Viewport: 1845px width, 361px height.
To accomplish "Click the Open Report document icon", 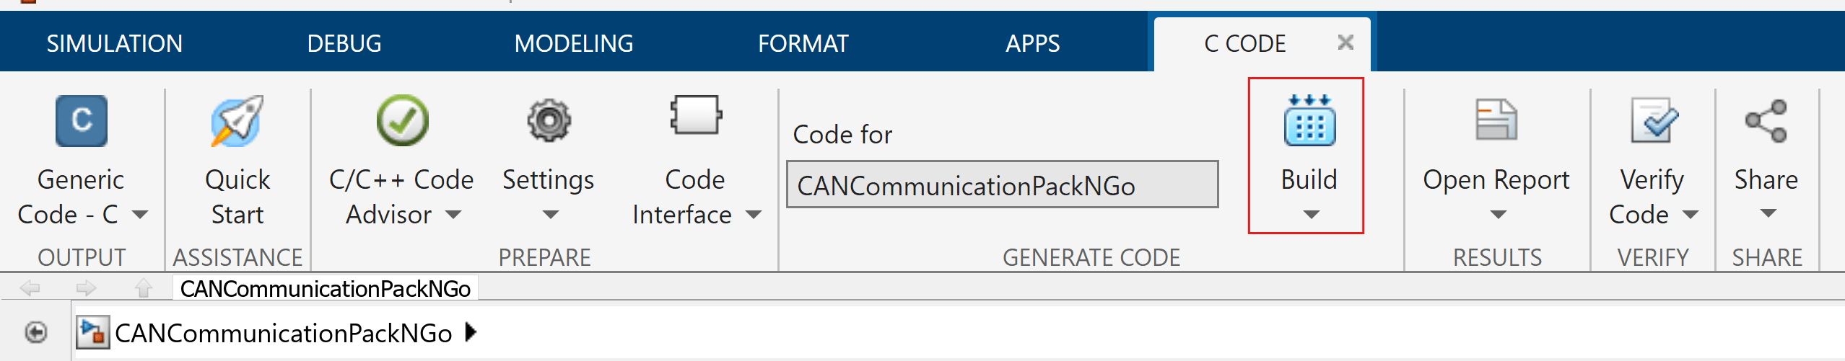I will 1496,120.
